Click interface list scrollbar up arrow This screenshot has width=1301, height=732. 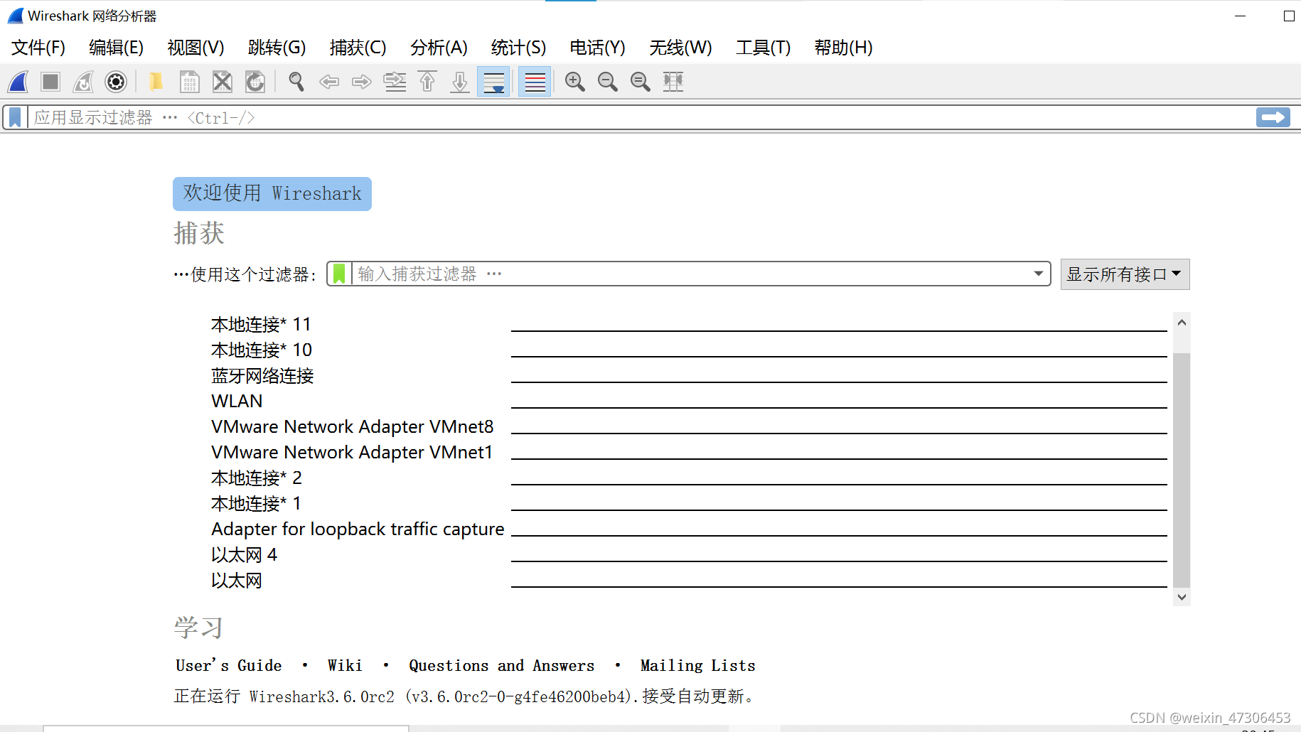[1182, 323]
